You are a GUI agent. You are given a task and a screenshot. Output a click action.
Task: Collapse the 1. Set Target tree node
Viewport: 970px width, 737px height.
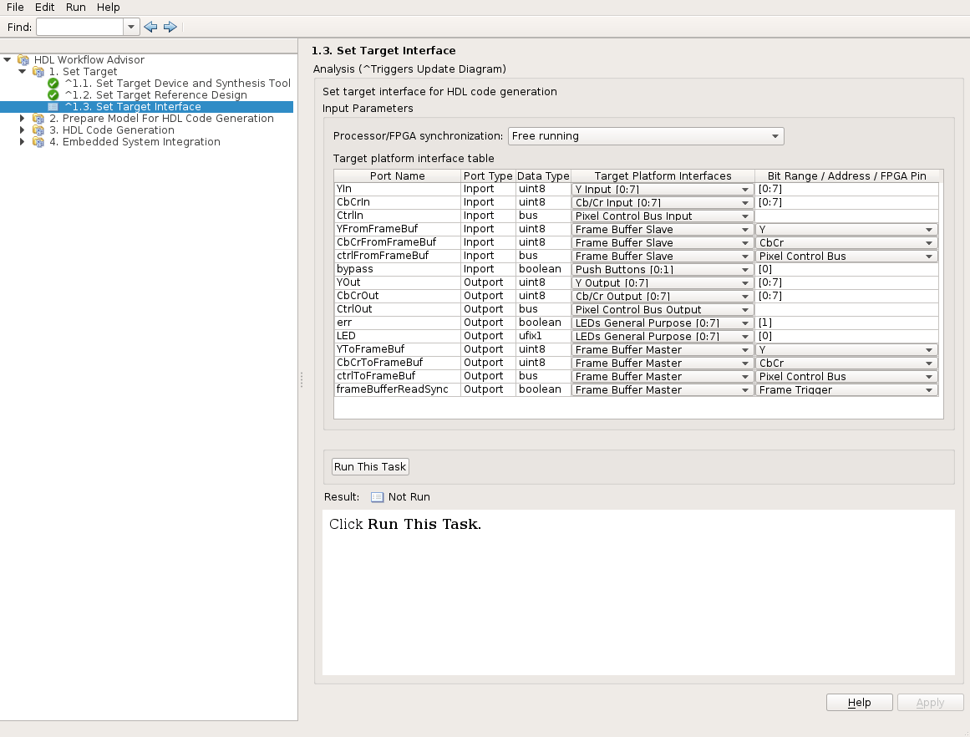tap(23, 72)
